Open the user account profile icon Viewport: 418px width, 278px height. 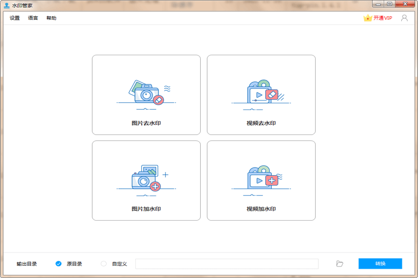tap(404, 18)
